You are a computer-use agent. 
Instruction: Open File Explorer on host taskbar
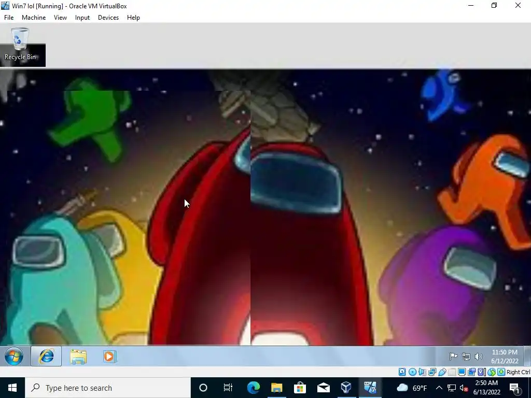276,388
